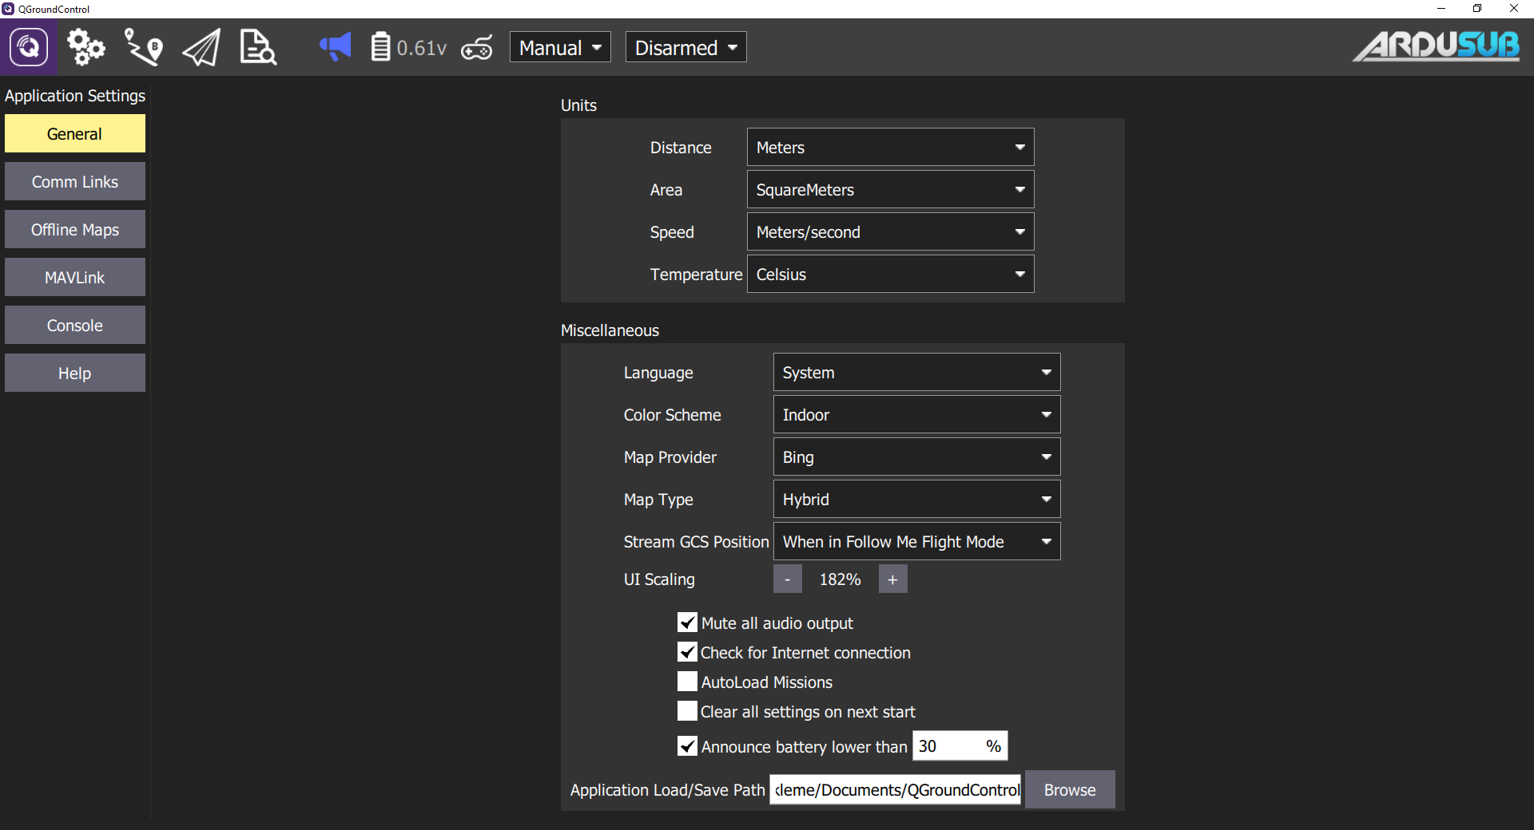Open the MAVLink settings page

pos(75,277)
